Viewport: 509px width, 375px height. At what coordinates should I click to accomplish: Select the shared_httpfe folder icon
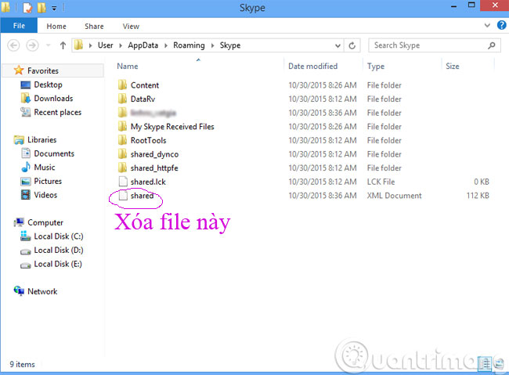point(123,168)
